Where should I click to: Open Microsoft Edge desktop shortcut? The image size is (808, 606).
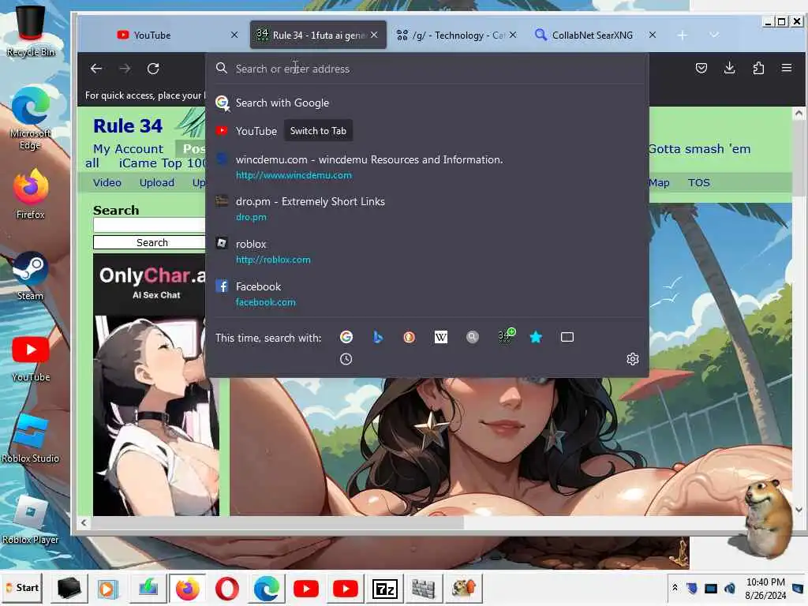31,118
